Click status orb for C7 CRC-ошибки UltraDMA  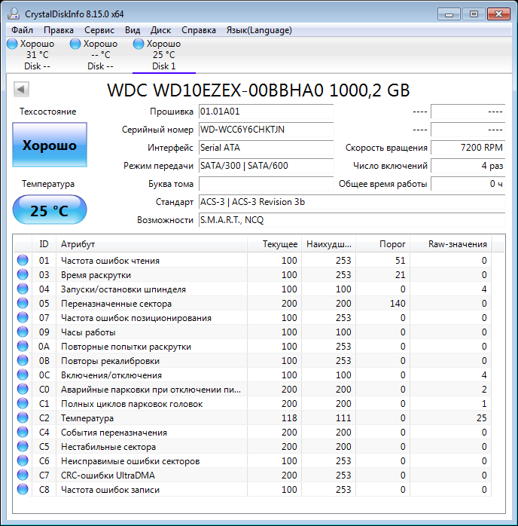pos(23,475)
